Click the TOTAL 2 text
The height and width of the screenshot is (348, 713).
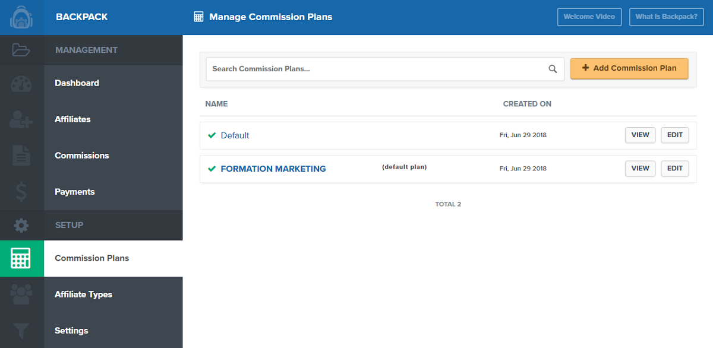pos(448,204)
